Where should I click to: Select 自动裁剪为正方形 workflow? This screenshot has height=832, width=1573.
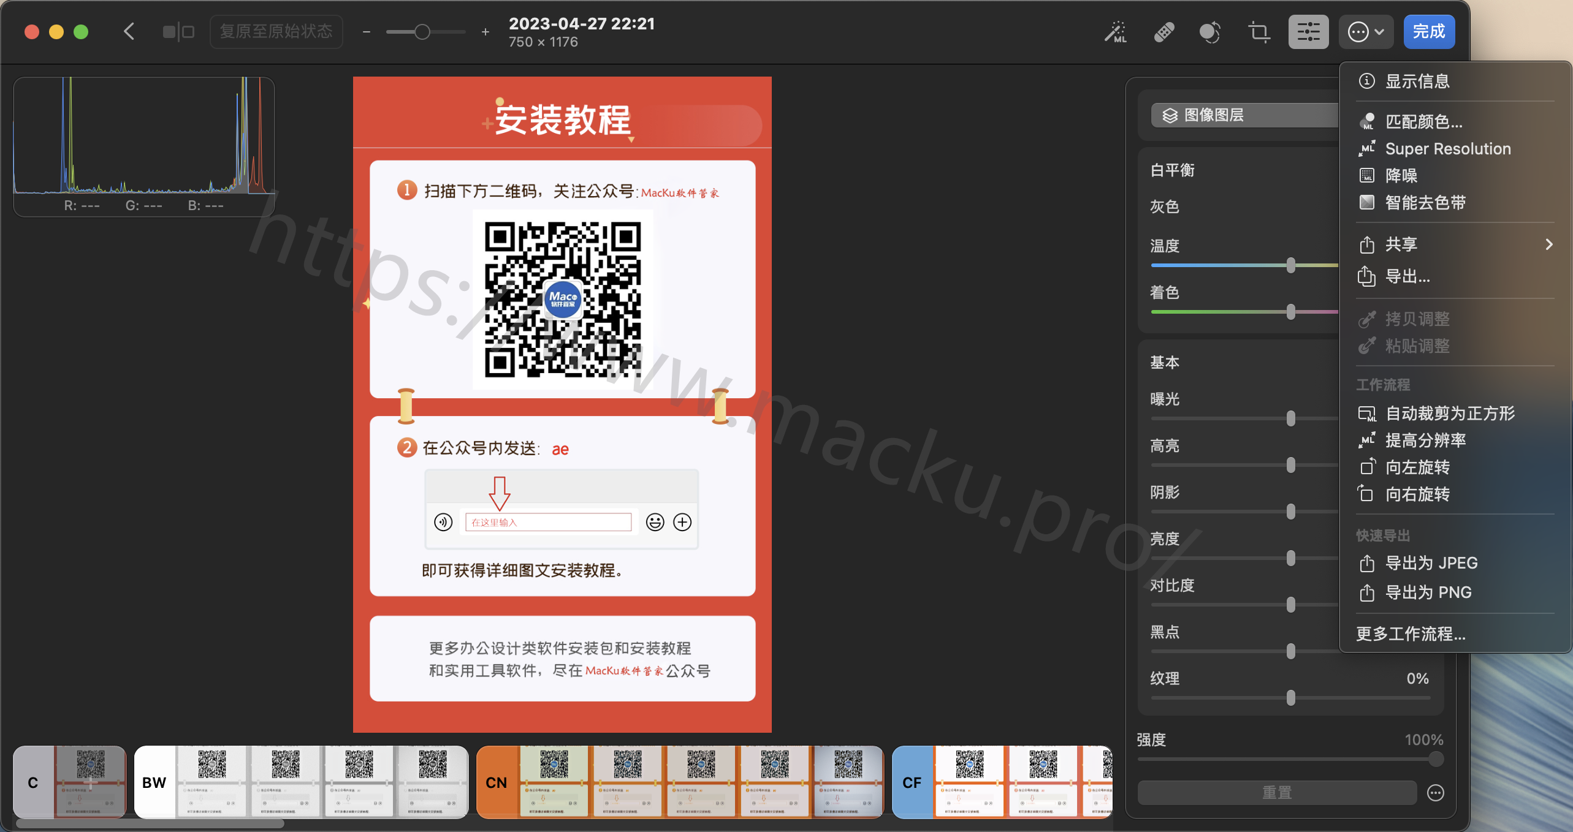pos(1455,414)
